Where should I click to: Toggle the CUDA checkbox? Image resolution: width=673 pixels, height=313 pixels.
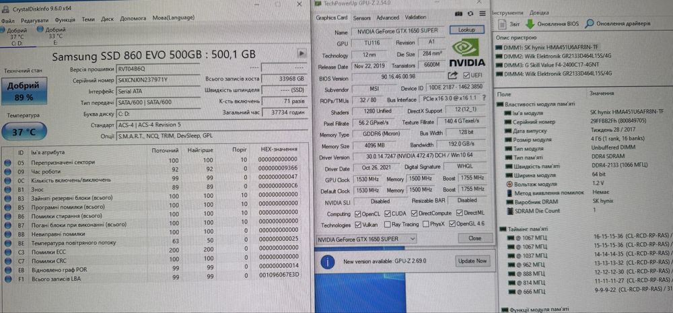[388, 213]
